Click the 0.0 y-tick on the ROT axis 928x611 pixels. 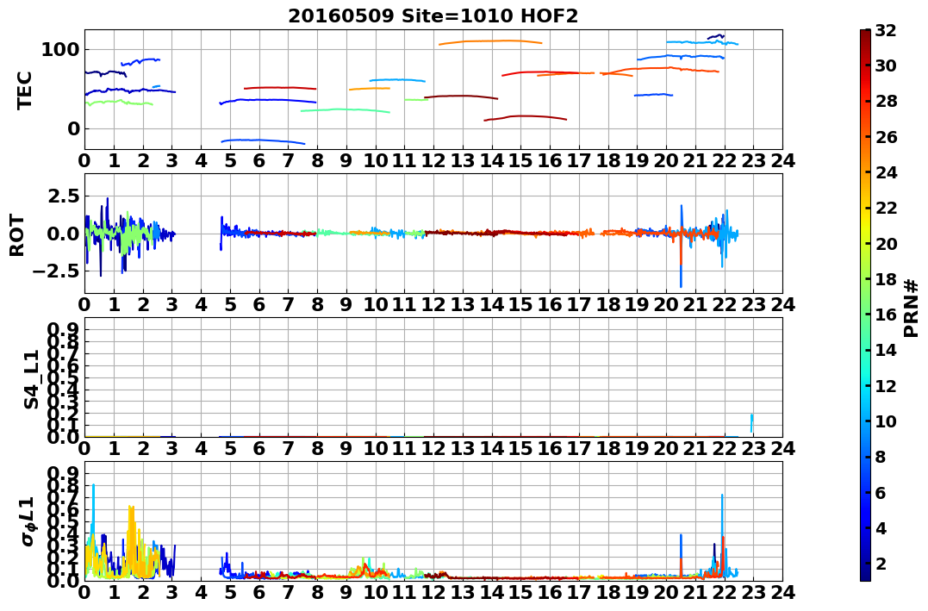(63, 234)
